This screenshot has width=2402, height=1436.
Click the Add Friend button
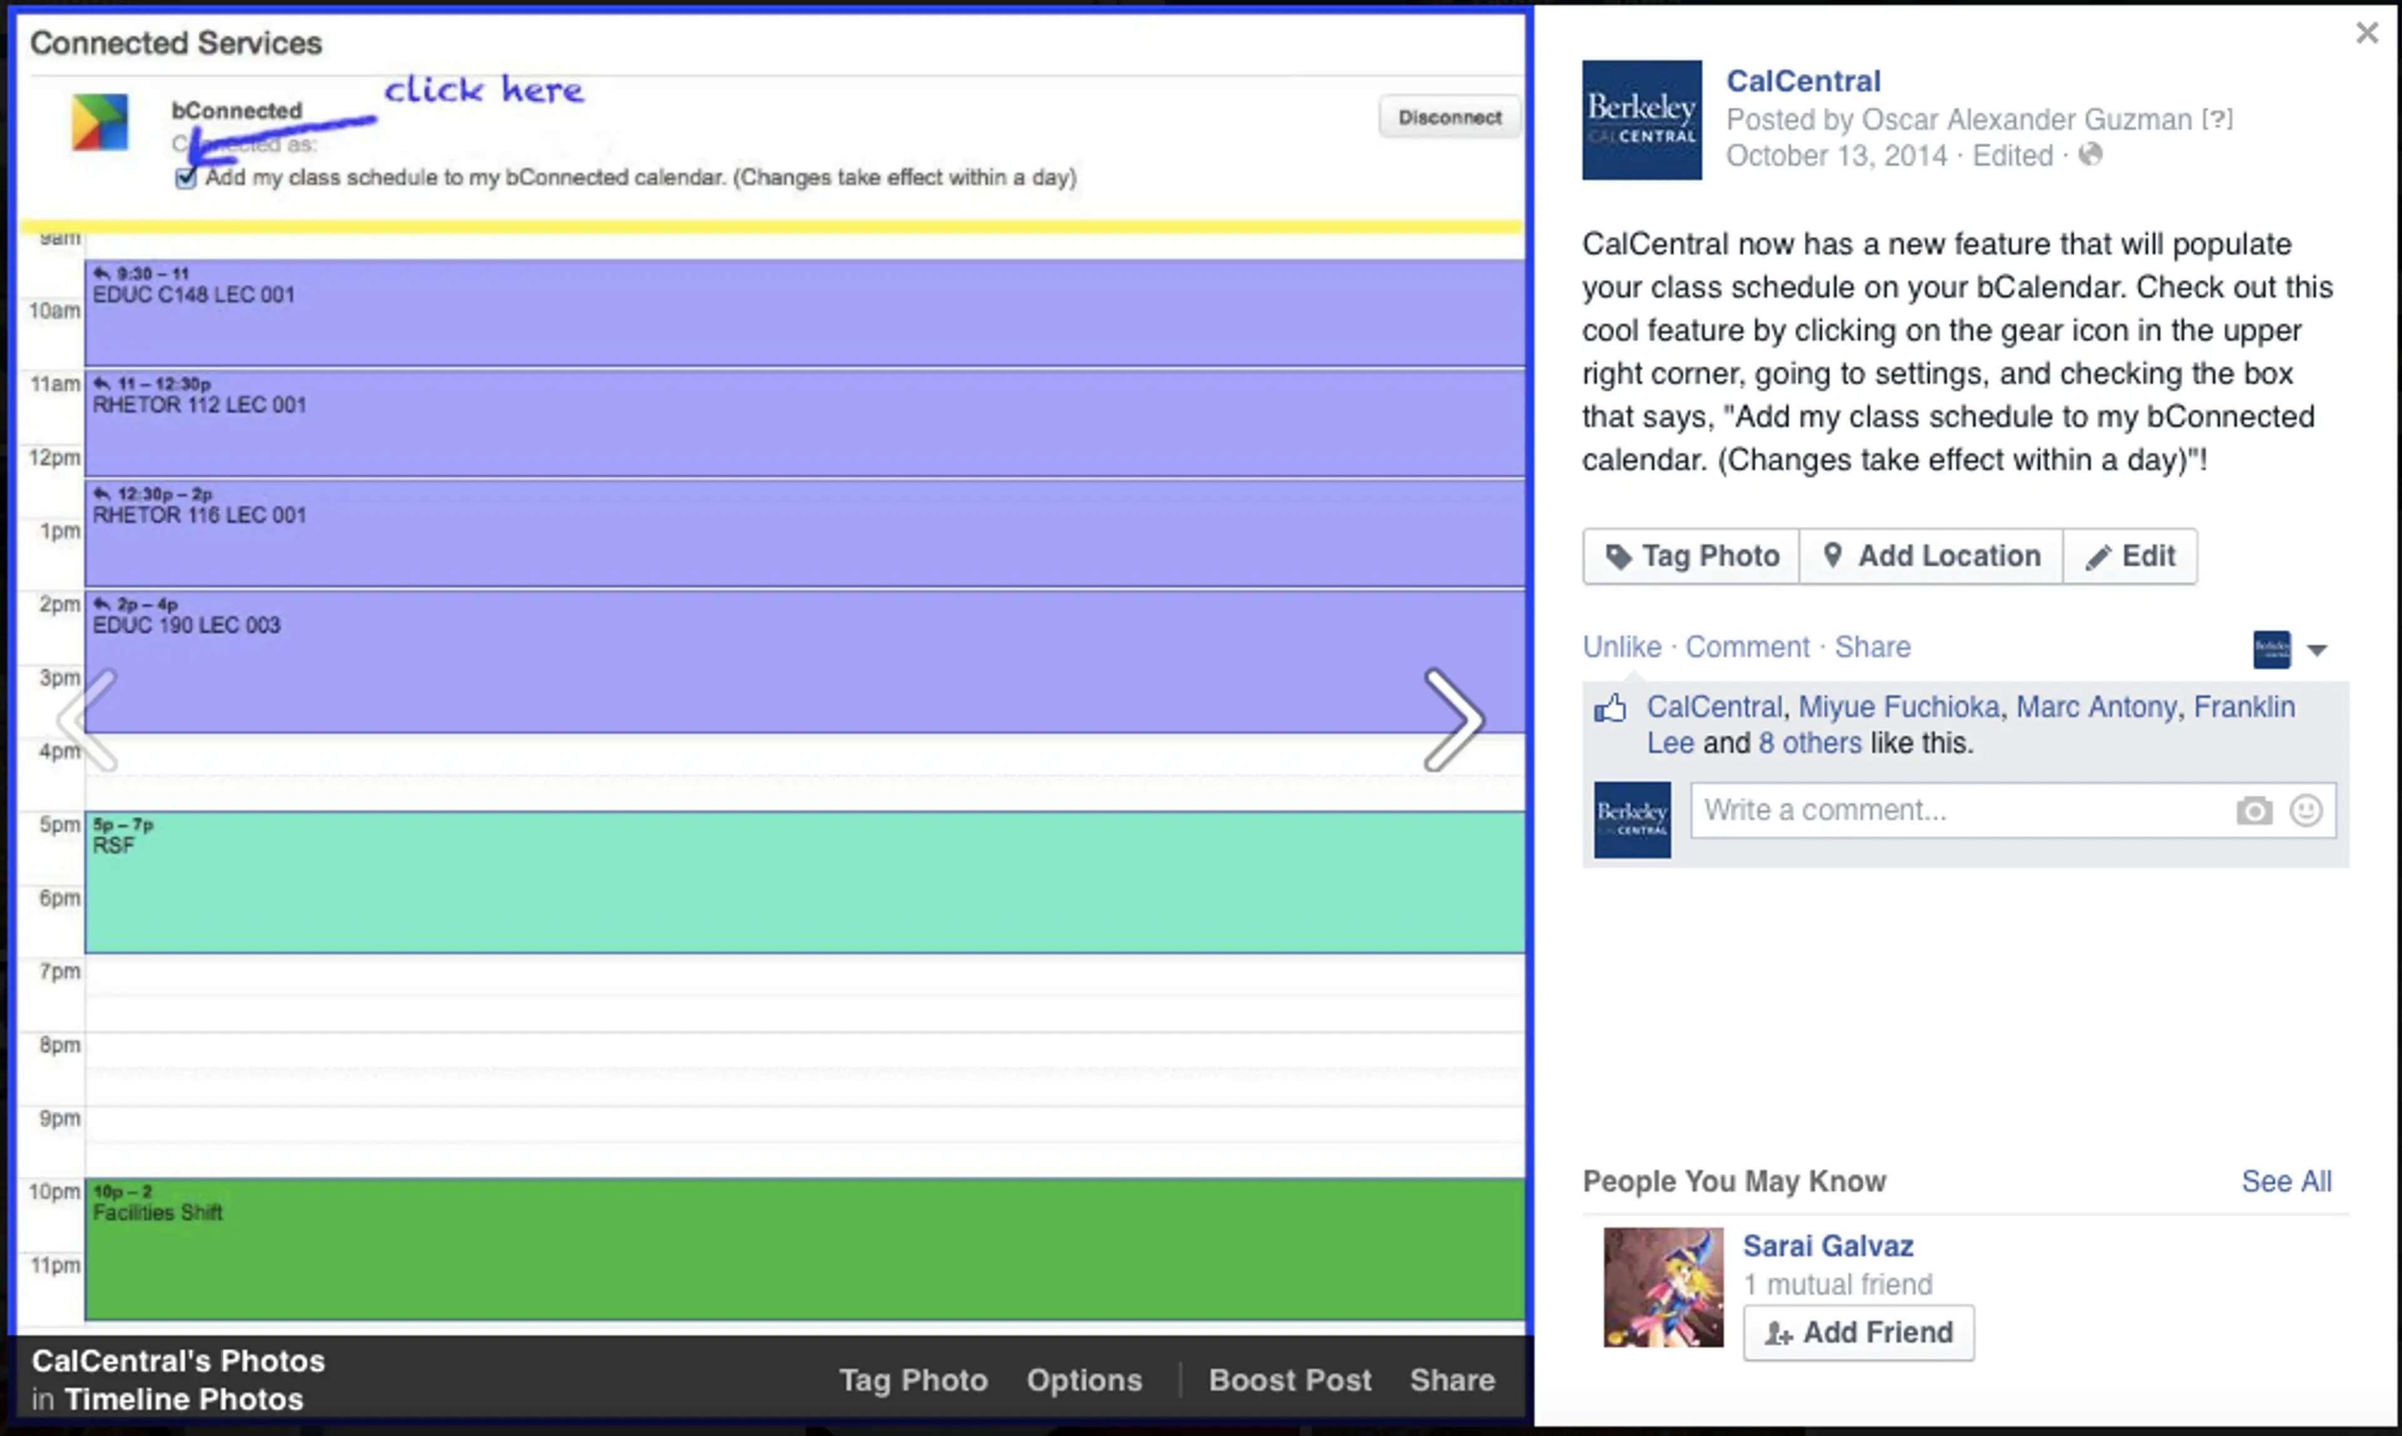(x=1858, y=1333)
